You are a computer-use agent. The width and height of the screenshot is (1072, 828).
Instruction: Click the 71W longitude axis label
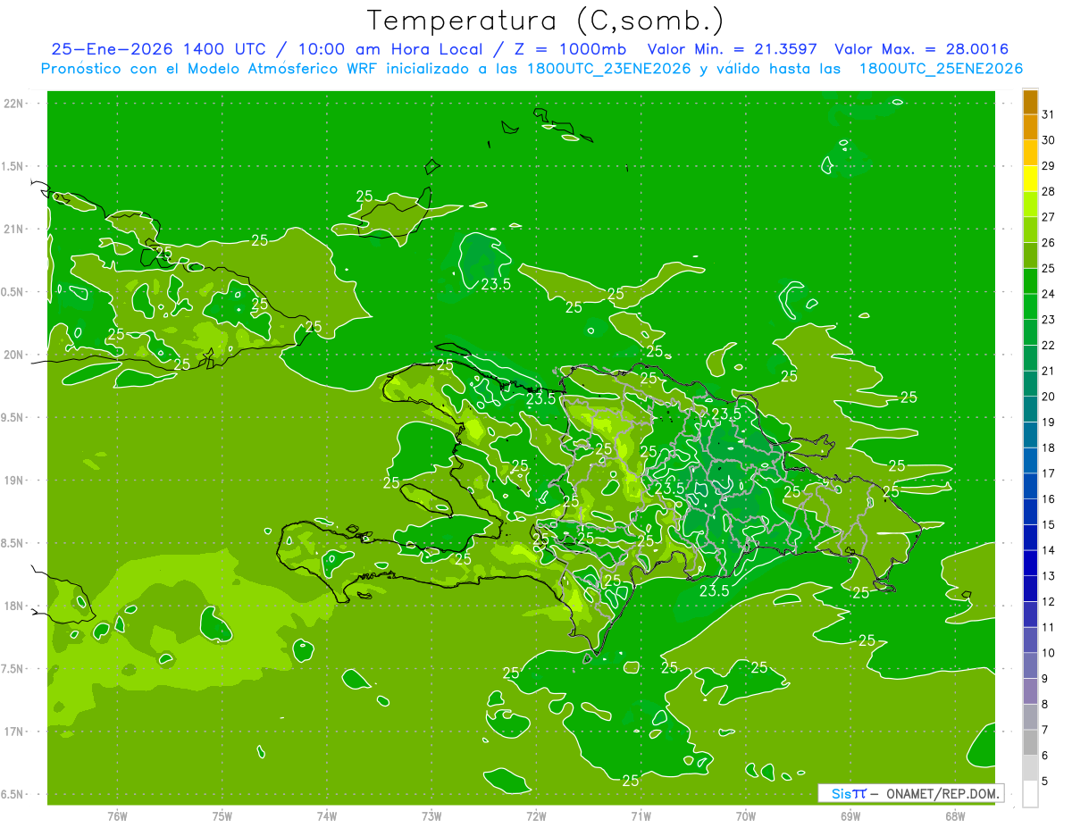click(x=641, y=815)
